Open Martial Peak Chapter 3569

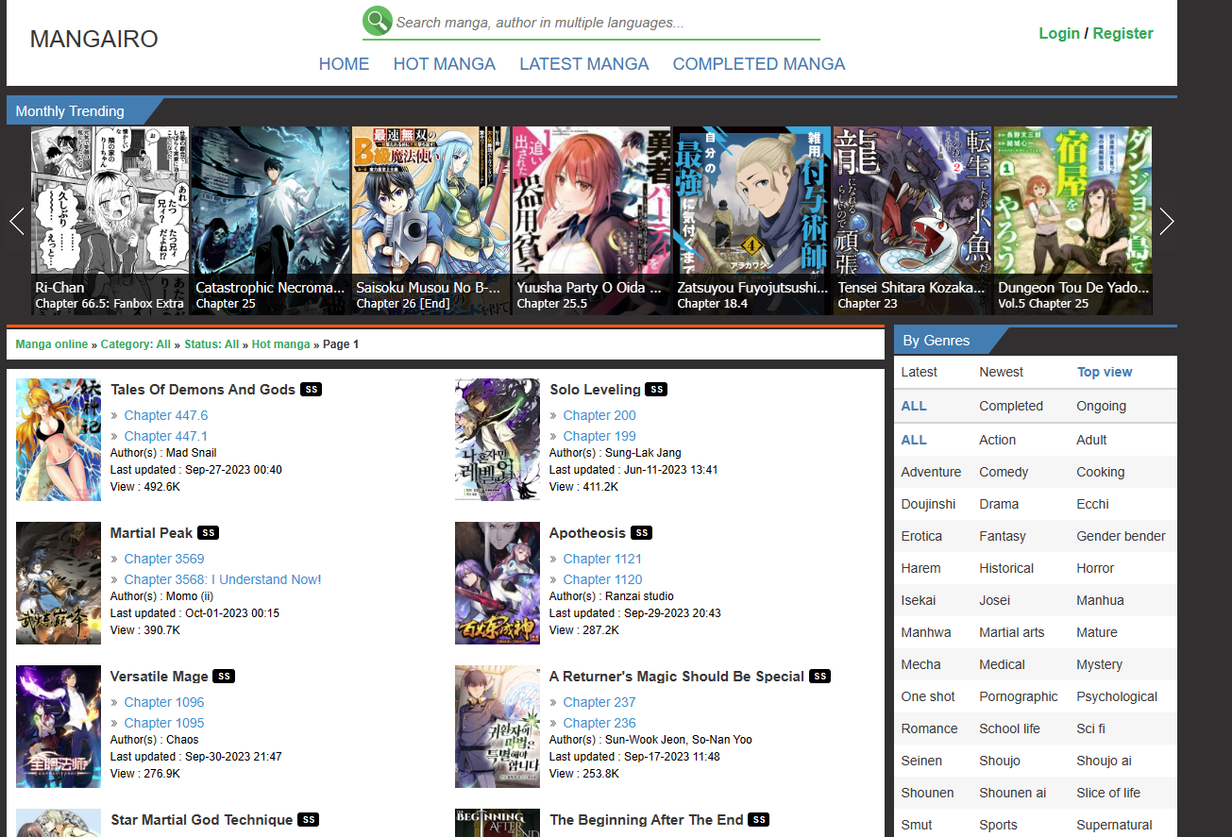click(164, 559)
